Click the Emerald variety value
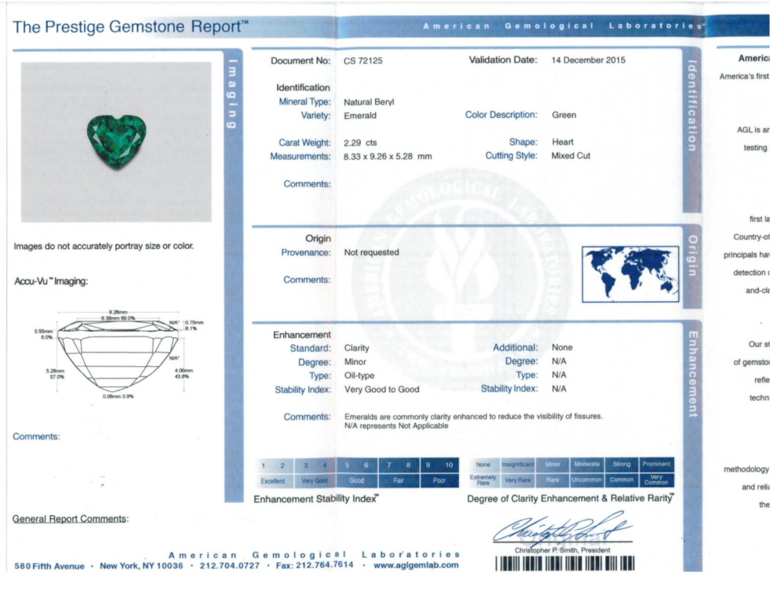This screenshot has width=773, height=593. 360,115
